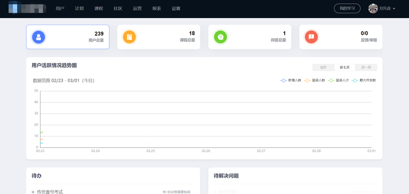Image resolution: width=409 pixels, height=194 pixels.
Task: Open the 报表 menu
Action: pyautogui.click(x=157, y=8)
